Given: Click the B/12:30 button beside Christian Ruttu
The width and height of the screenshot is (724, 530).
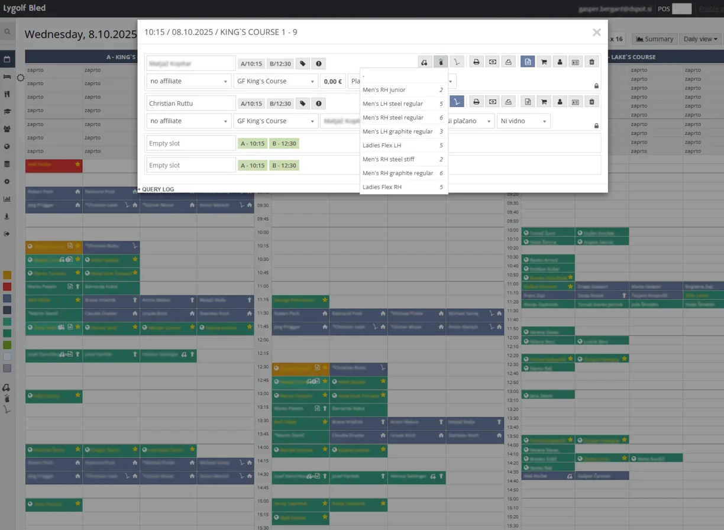Looking at the screenshot, I should (280, 104).
